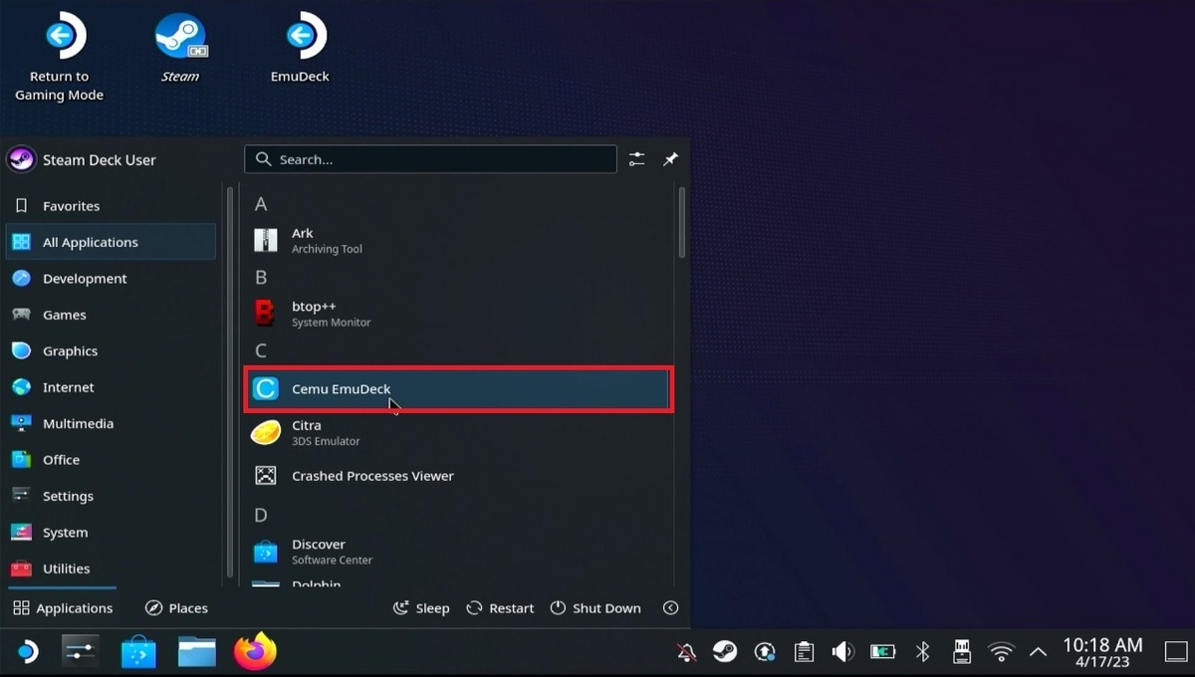Screen dimensions: 1195x677
Task: Expand hidden system tray icons
Action: pyautogui.click(x=1038, y=652)
